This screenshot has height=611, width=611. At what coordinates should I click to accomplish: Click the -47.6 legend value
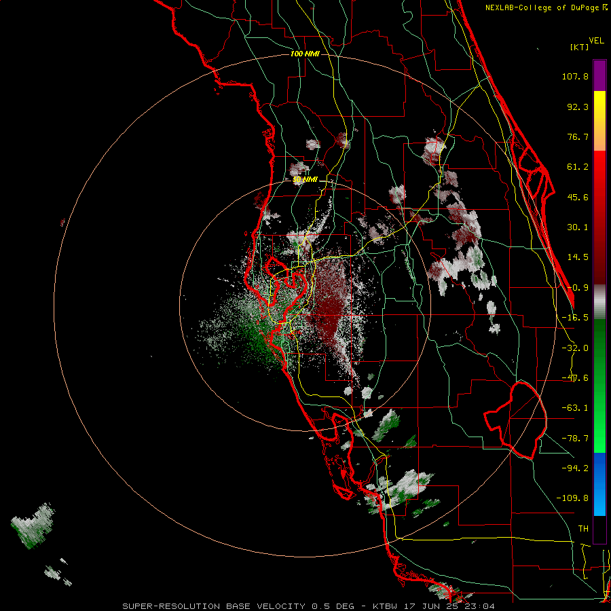pyautogui.click(x=575, y=378)
